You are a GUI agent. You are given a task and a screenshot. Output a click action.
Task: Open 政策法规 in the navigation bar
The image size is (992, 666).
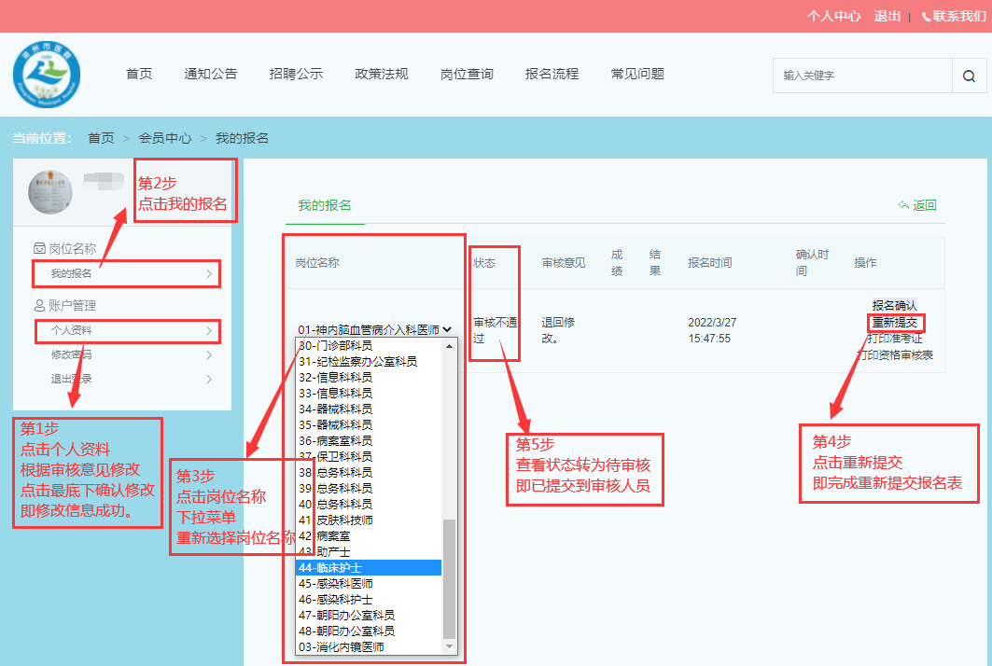click(x=382, y=74)
